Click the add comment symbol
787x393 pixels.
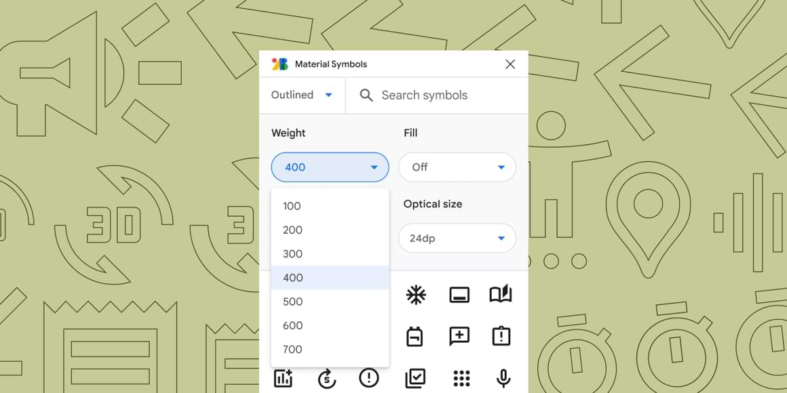click(458, 336)
